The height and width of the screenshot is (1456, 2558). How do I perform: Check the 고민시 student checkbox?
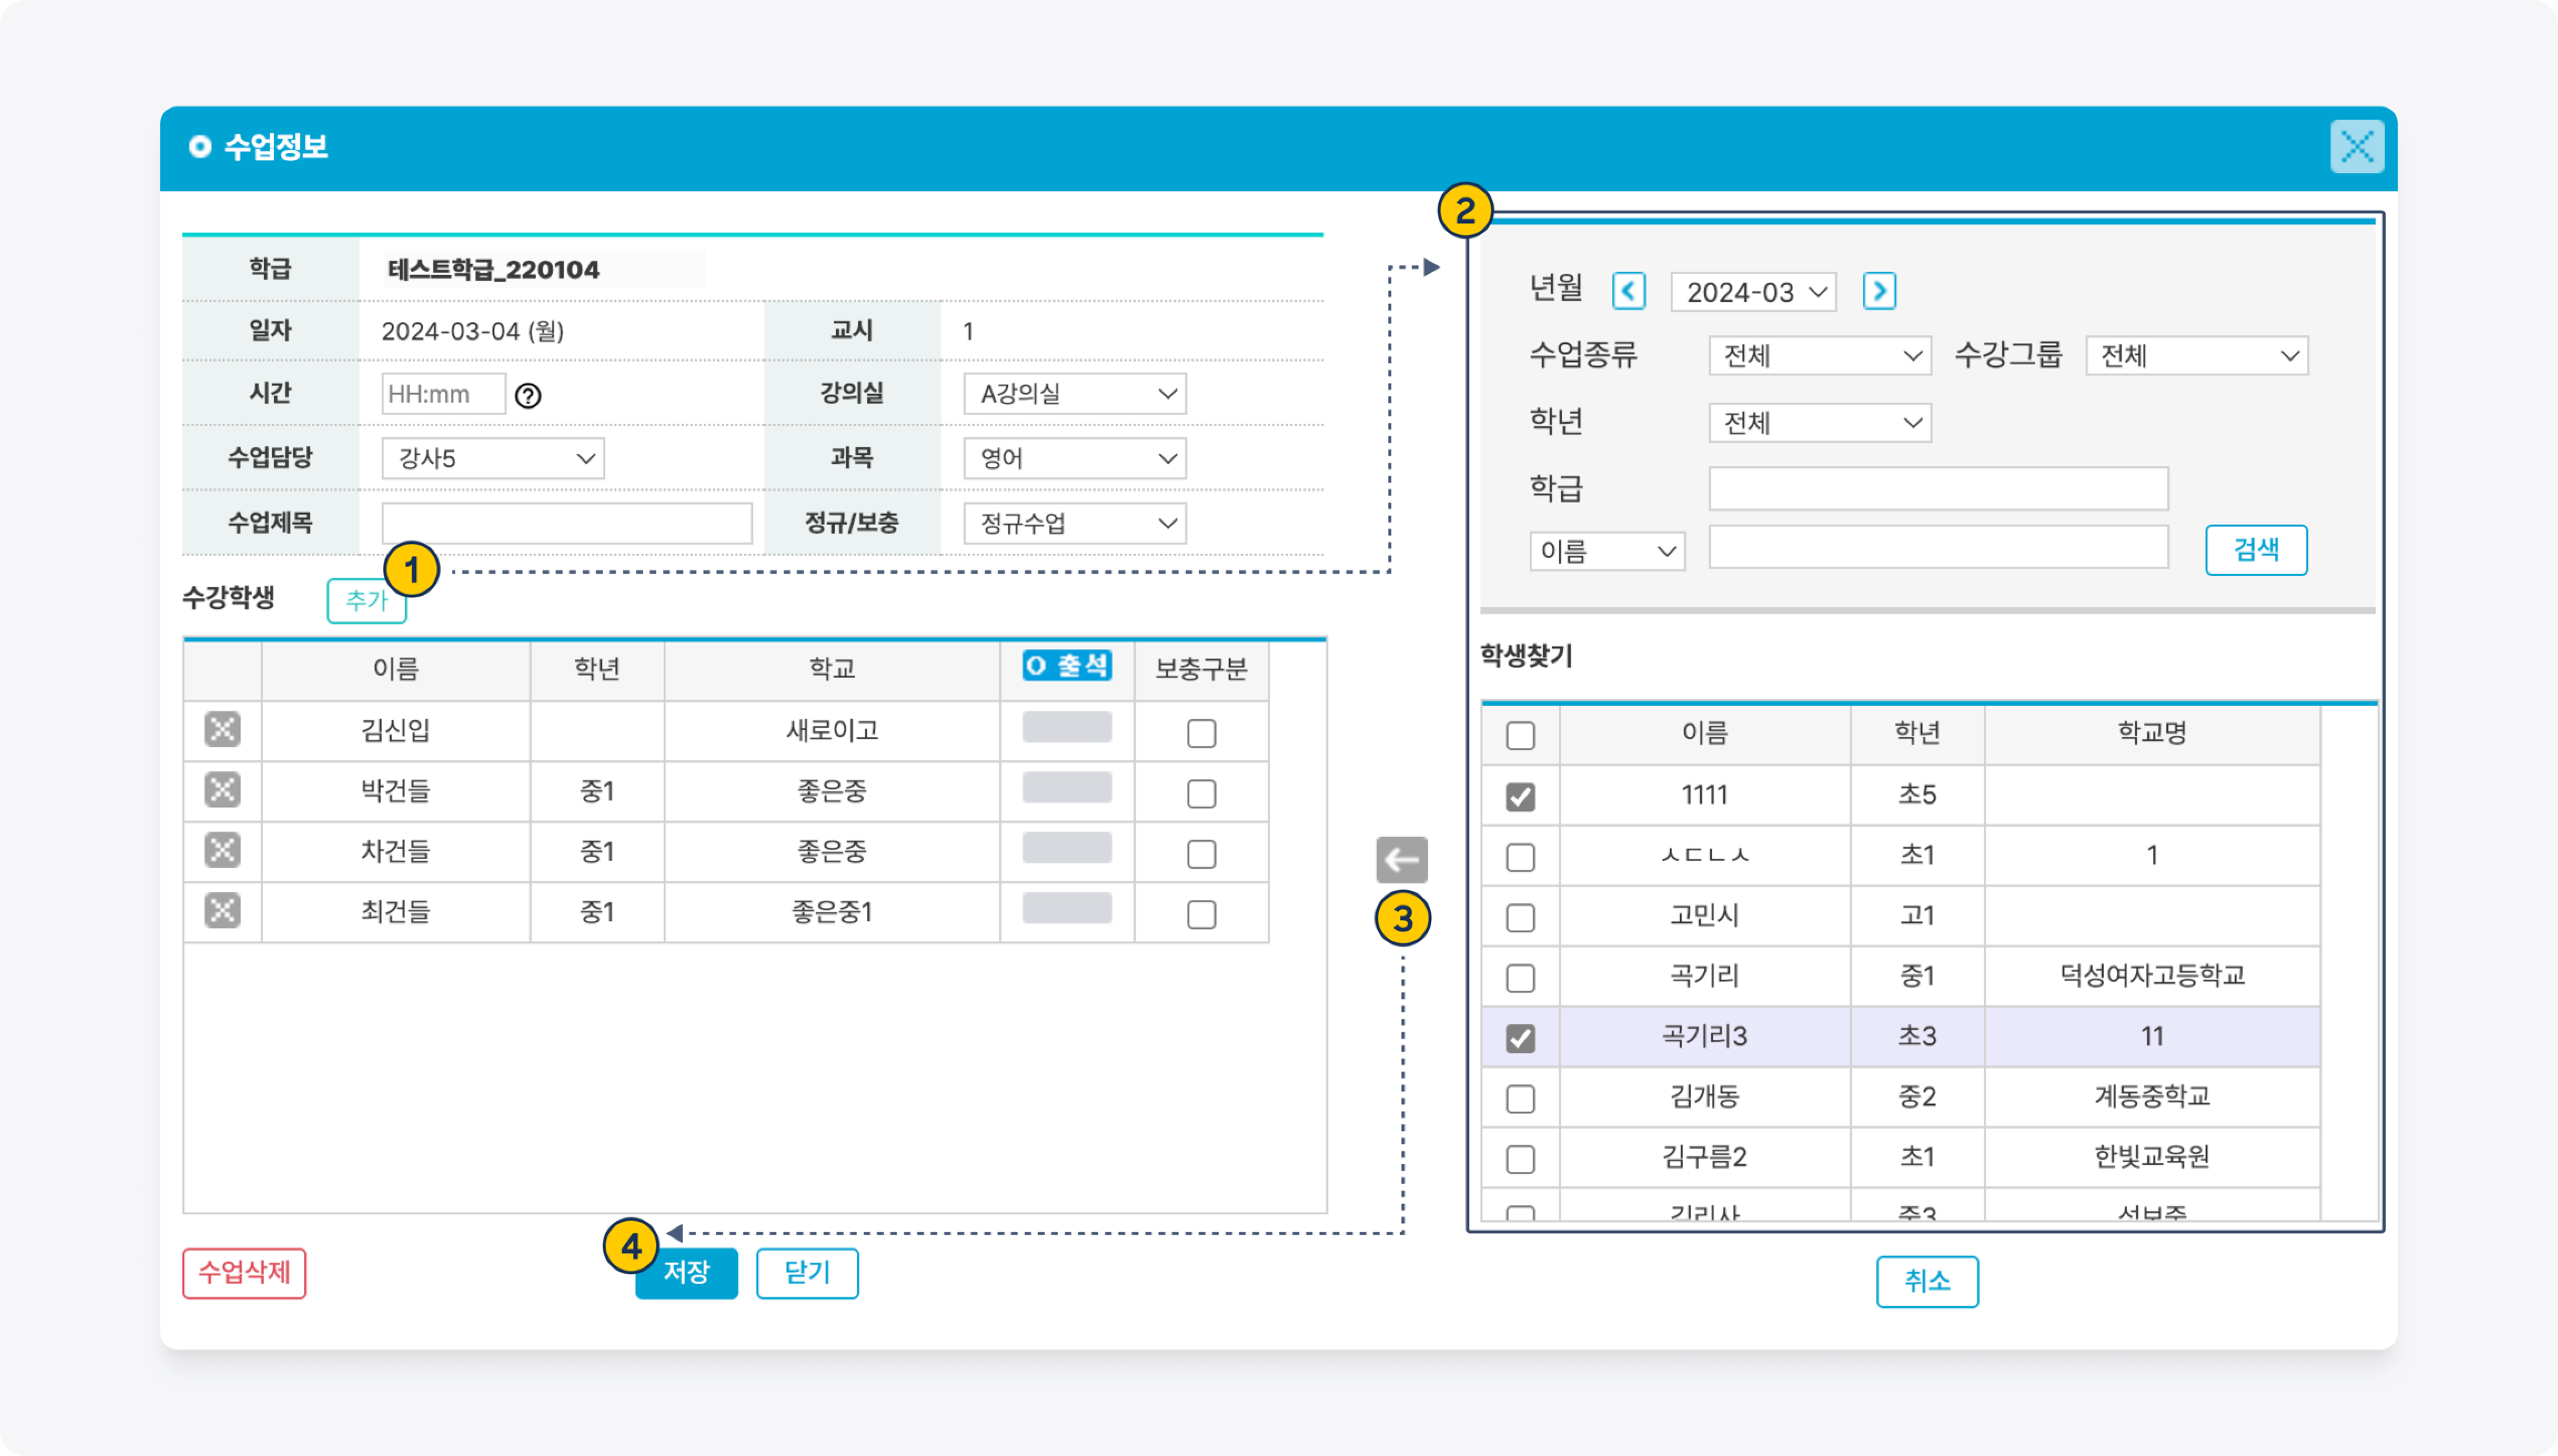pyautogui.click(x=1519, y=917)
